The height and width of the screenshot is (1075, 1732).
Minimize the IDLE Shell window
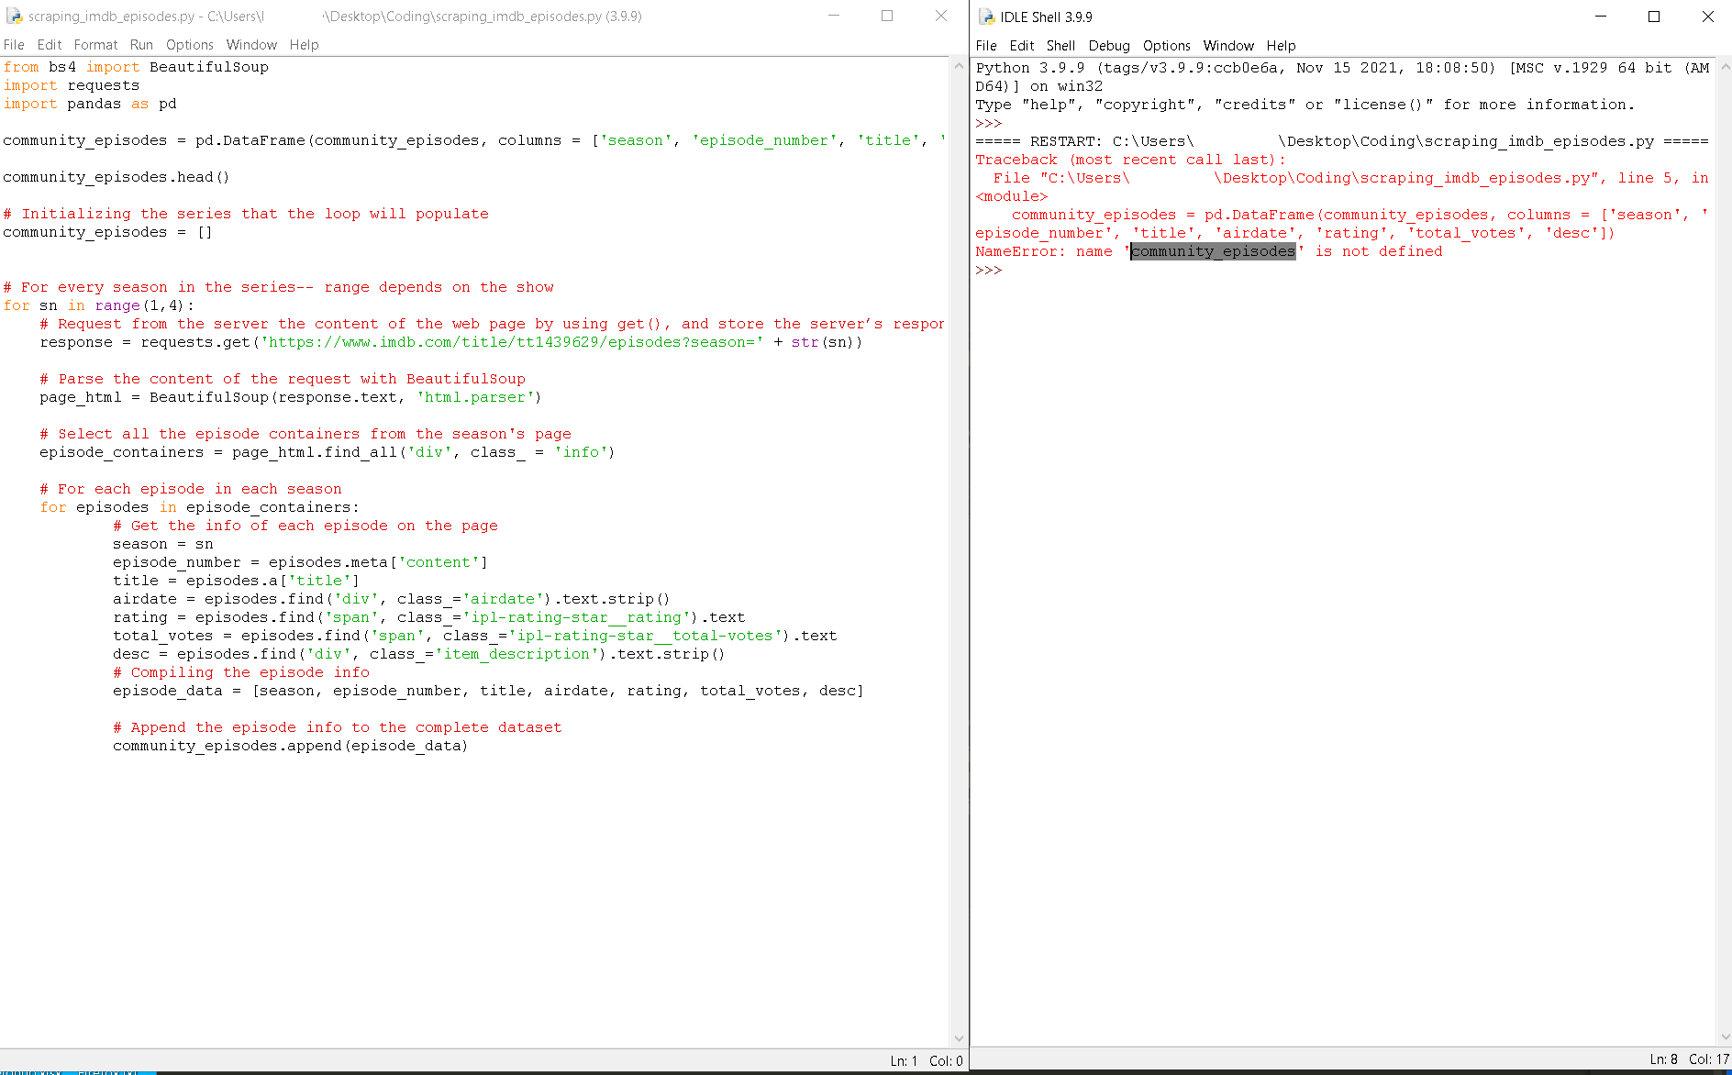coord(1601,17)
